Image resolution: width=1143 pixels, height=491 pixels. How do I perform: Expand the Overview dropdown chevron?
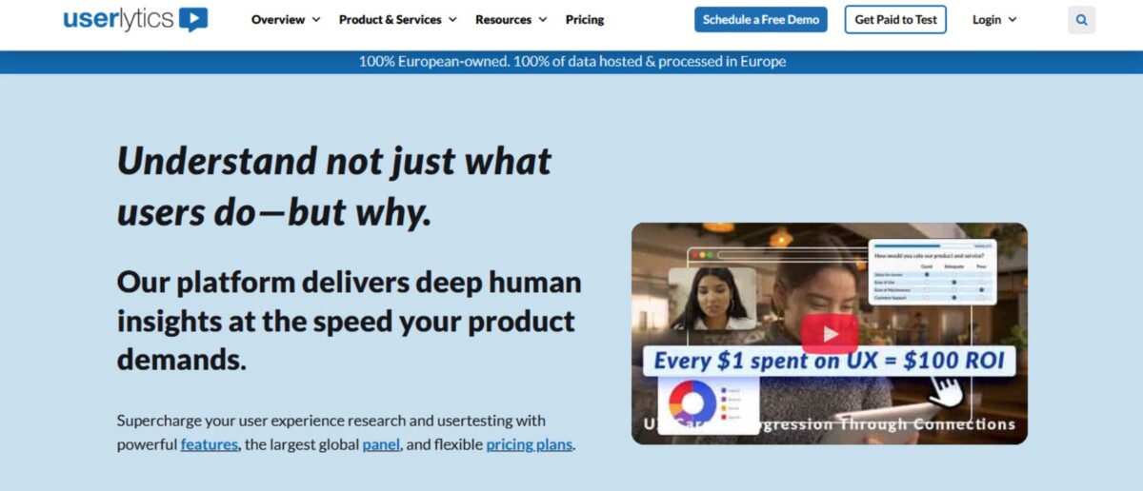click(x=315, y=20)
